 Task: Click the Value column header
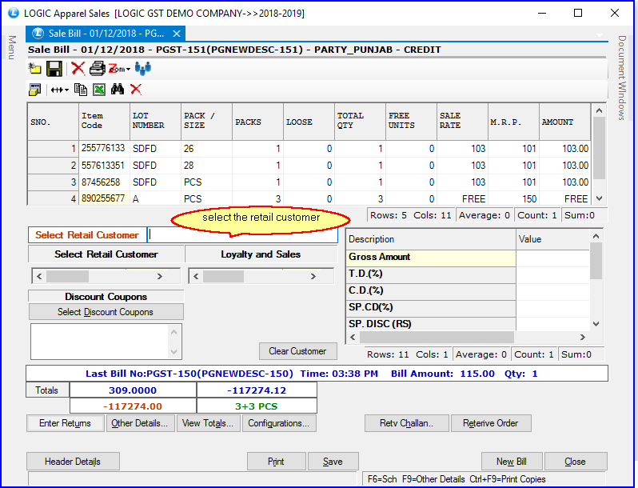(552, 239)
